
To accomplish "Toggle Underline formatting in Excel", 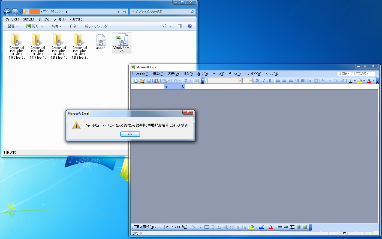I will tap(270, 81).
